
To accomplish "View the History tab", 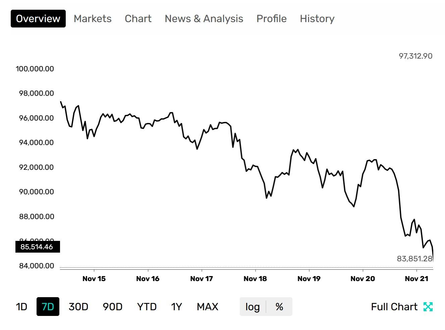I will click(x=317, y=18).
